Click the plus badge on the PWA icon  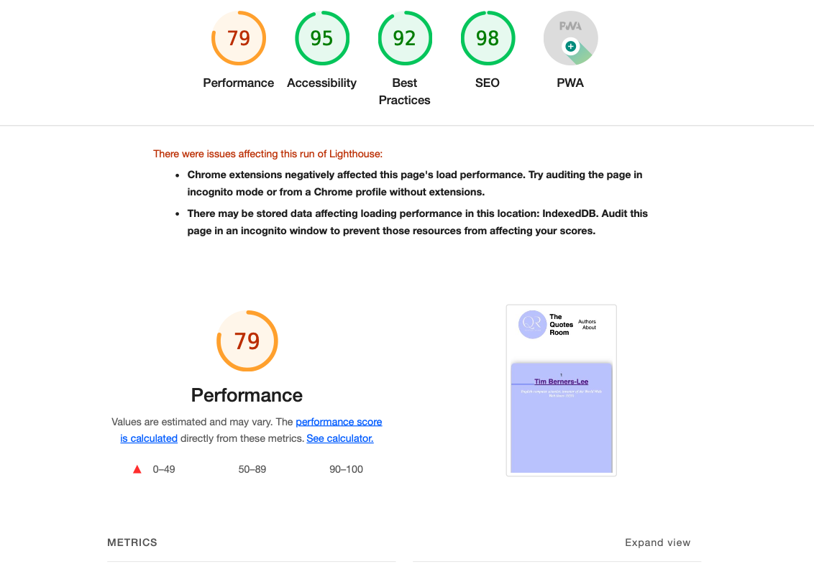[571, 47]
